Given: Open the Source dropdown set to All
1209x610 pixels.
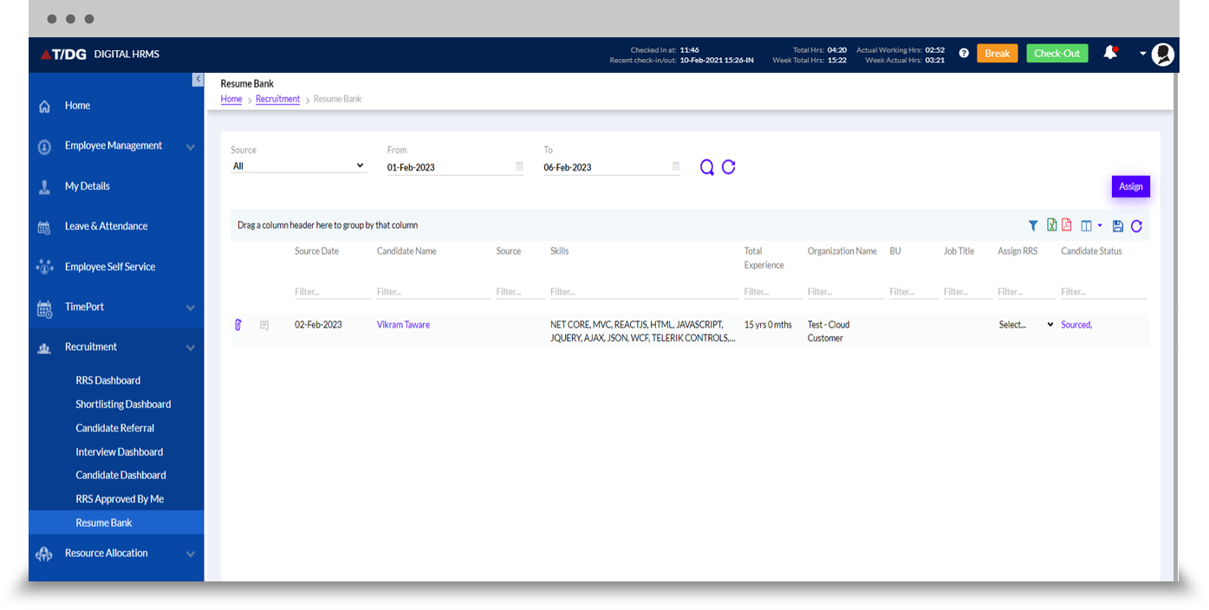Looking at the screenshot, I should (298, 166).
